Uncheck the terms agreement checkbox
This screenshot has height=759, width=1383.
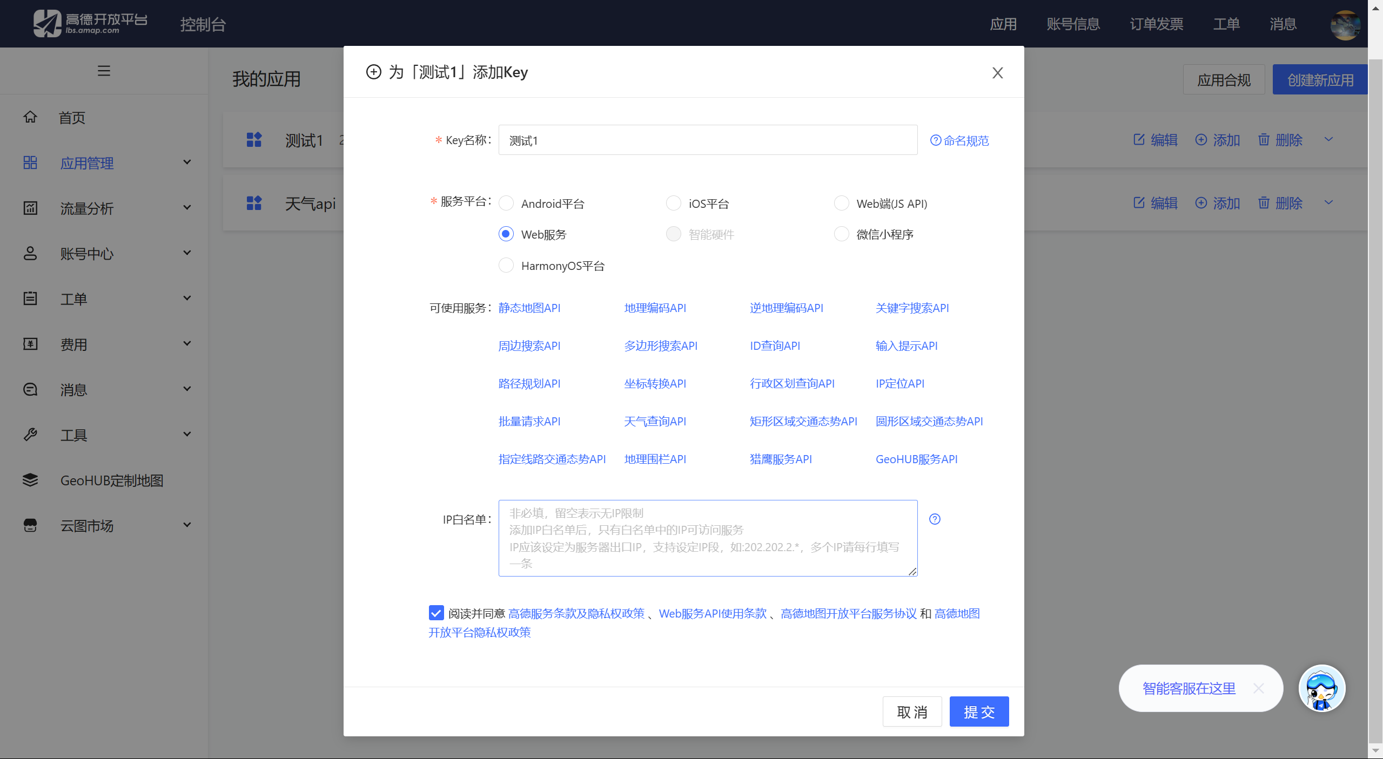[435, 613]
